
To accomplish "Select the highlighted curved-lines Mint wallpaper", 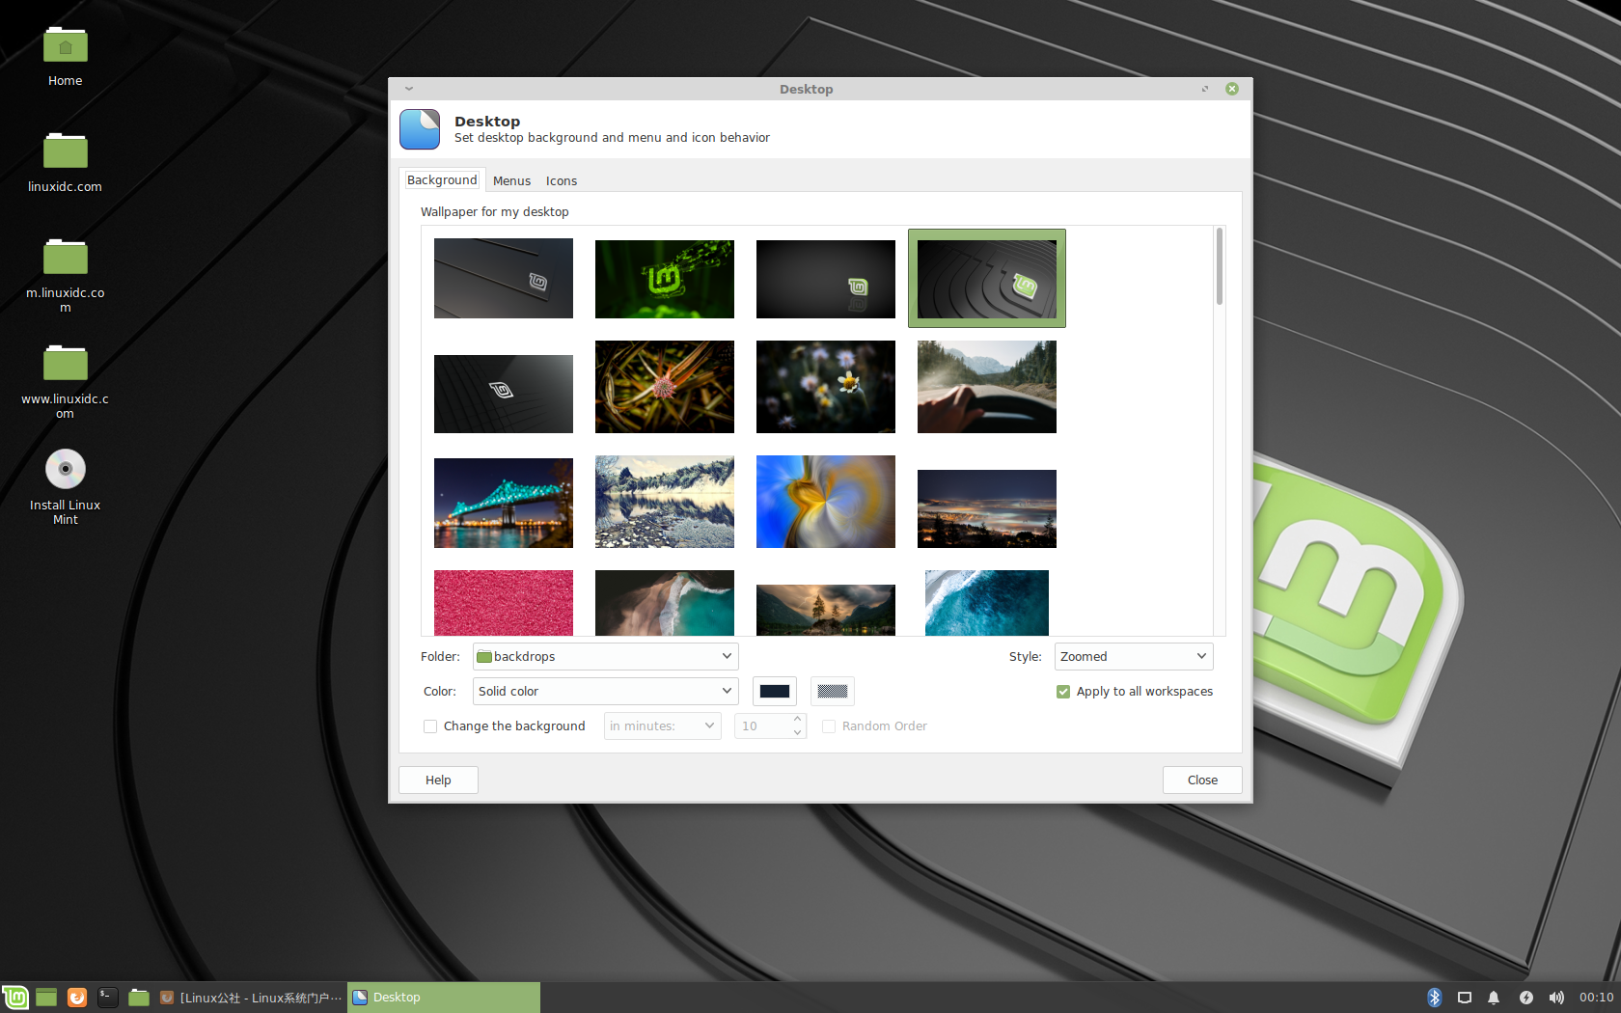I will point(987,279).
